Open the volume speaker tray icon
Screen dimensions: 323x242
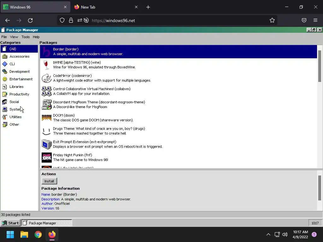(285, 234)
